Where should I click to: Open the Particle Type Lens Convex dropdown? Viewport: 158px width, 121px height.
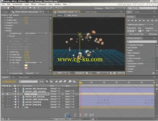36,33
